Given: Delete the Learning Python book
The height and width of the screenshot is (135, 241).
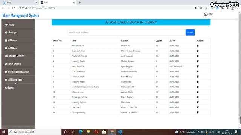Looking at the screenshot, I should point(198,102).
